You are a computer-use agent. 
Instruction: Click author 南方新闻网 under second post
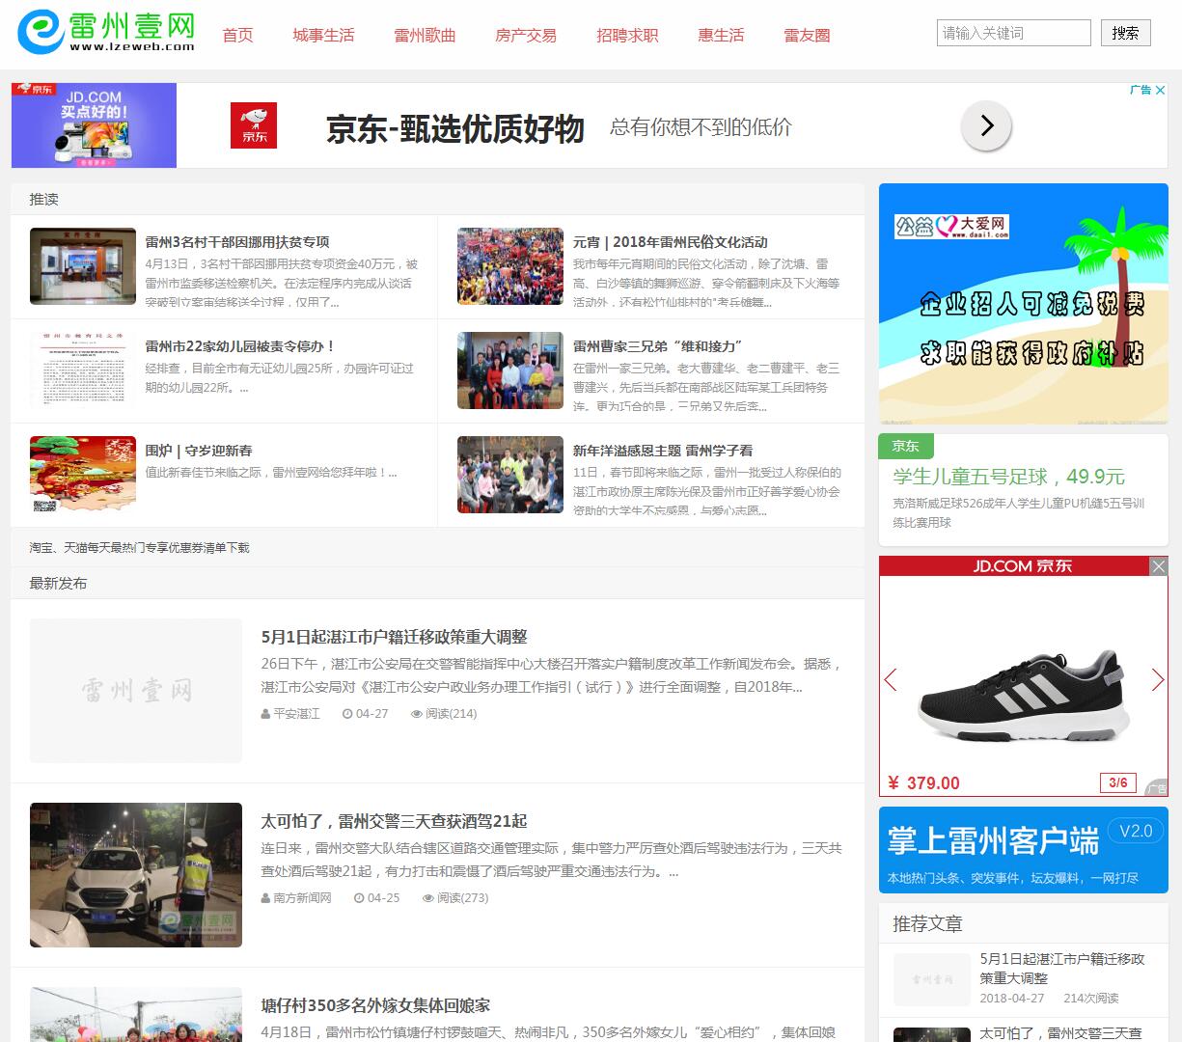point(296,898)
